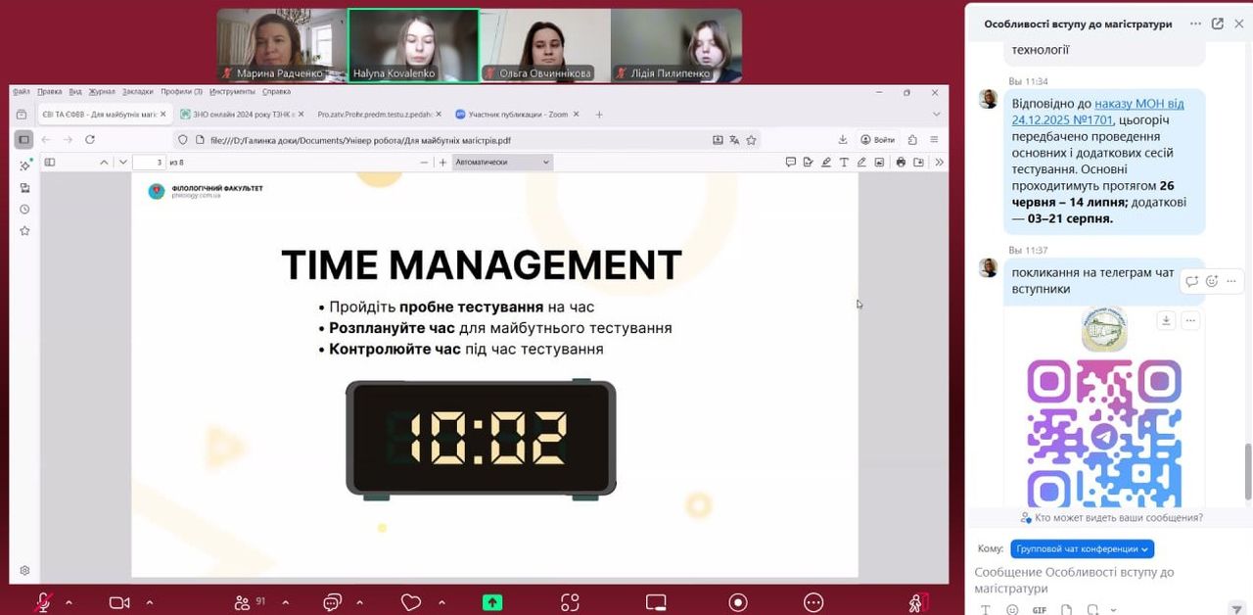This screenshot has width=1253, height=615.
Task: Open the 'наказу МОН' link in chat
Action: click(x=1138, y=104)
